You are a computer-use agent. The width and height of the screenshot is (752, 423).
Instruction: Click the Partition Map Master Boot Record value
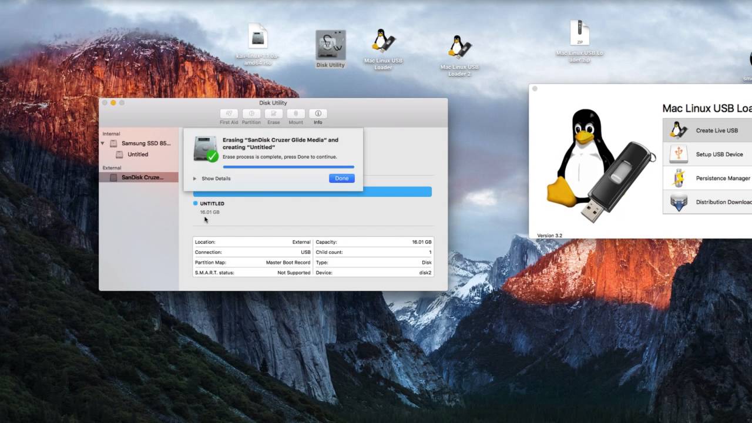288,263
